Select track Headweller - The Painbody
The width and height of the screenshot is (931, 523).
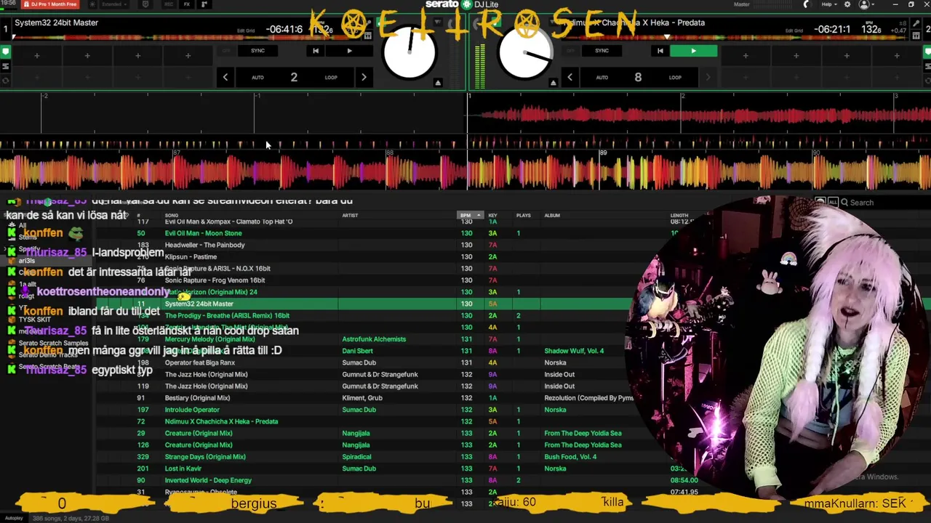coord(364,245)
